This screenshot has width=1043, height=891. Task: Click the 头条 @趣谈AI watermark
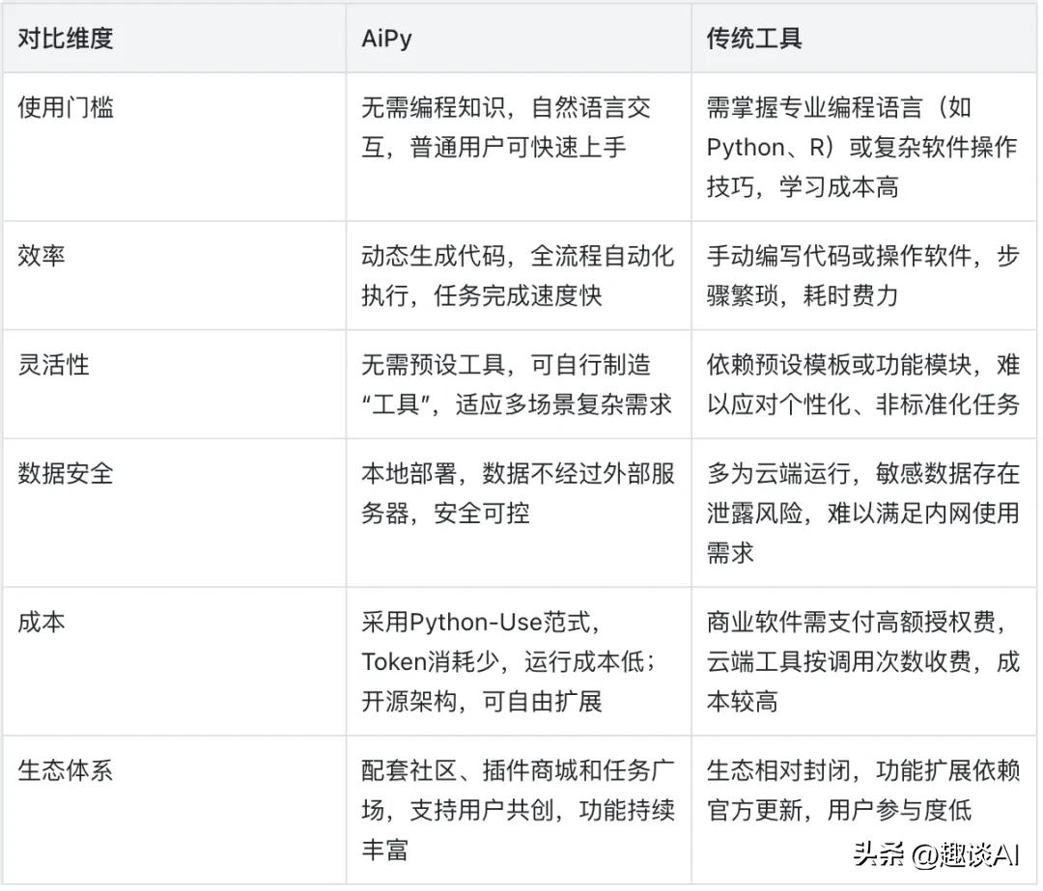coord(935,853)
